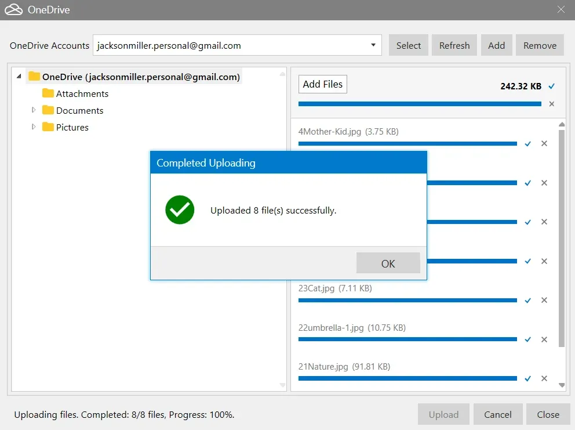This screenshot has height=430, width=575.
Task: Click the Attachments folder icon
Action: click(x=48, y=93)
